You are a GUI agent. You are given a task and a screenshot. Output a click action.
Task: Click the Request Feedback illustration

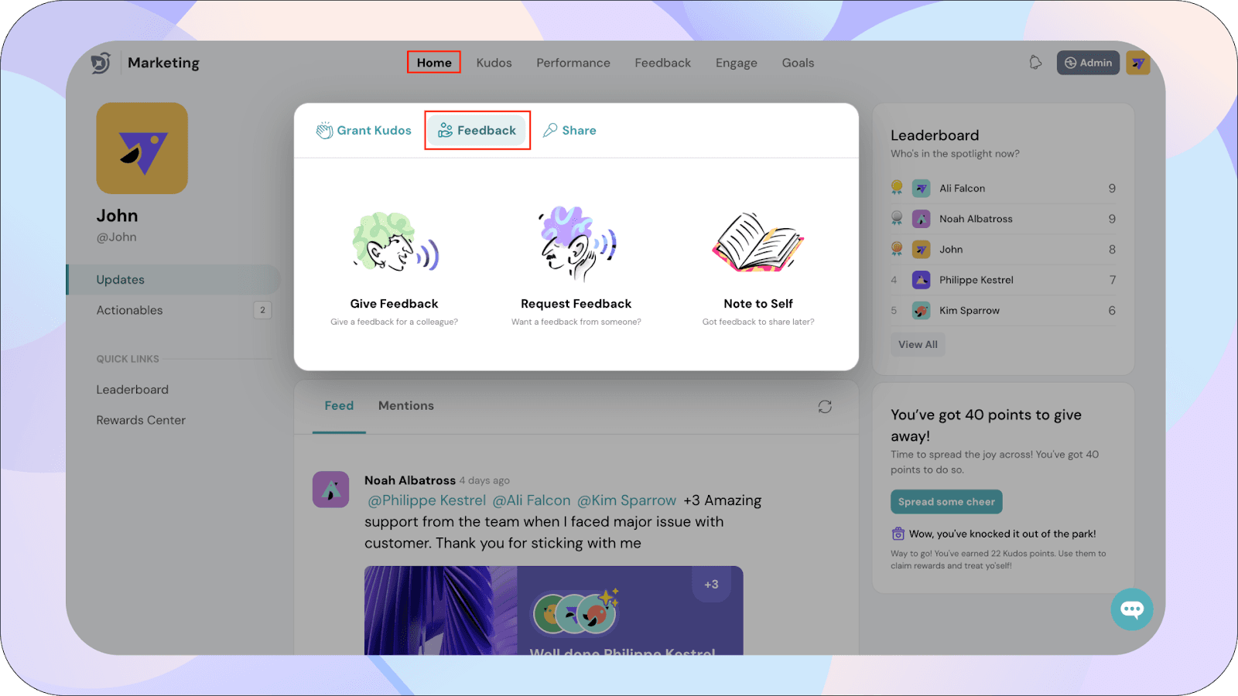click(x=576, y=243)
